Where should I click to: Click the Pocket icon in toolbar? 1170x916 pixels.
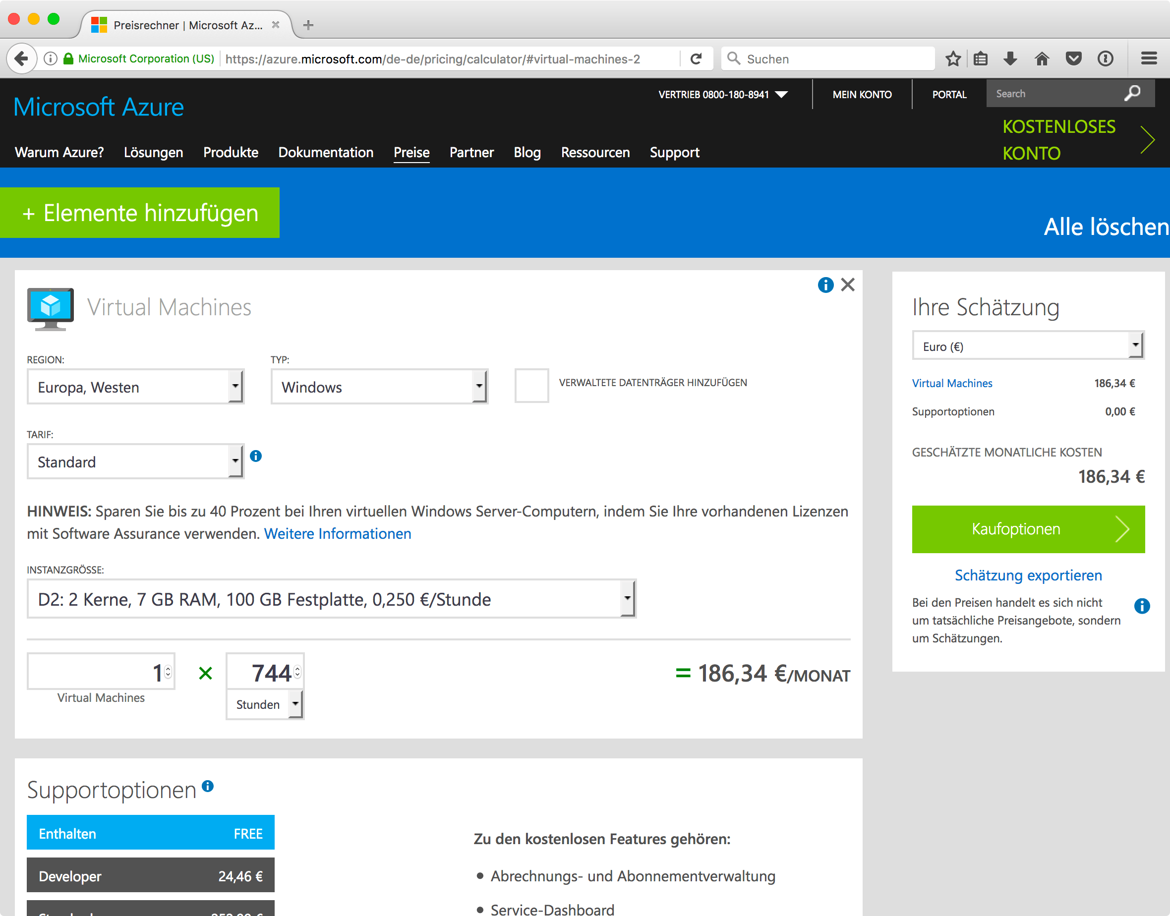click(x=1073, y=58)
